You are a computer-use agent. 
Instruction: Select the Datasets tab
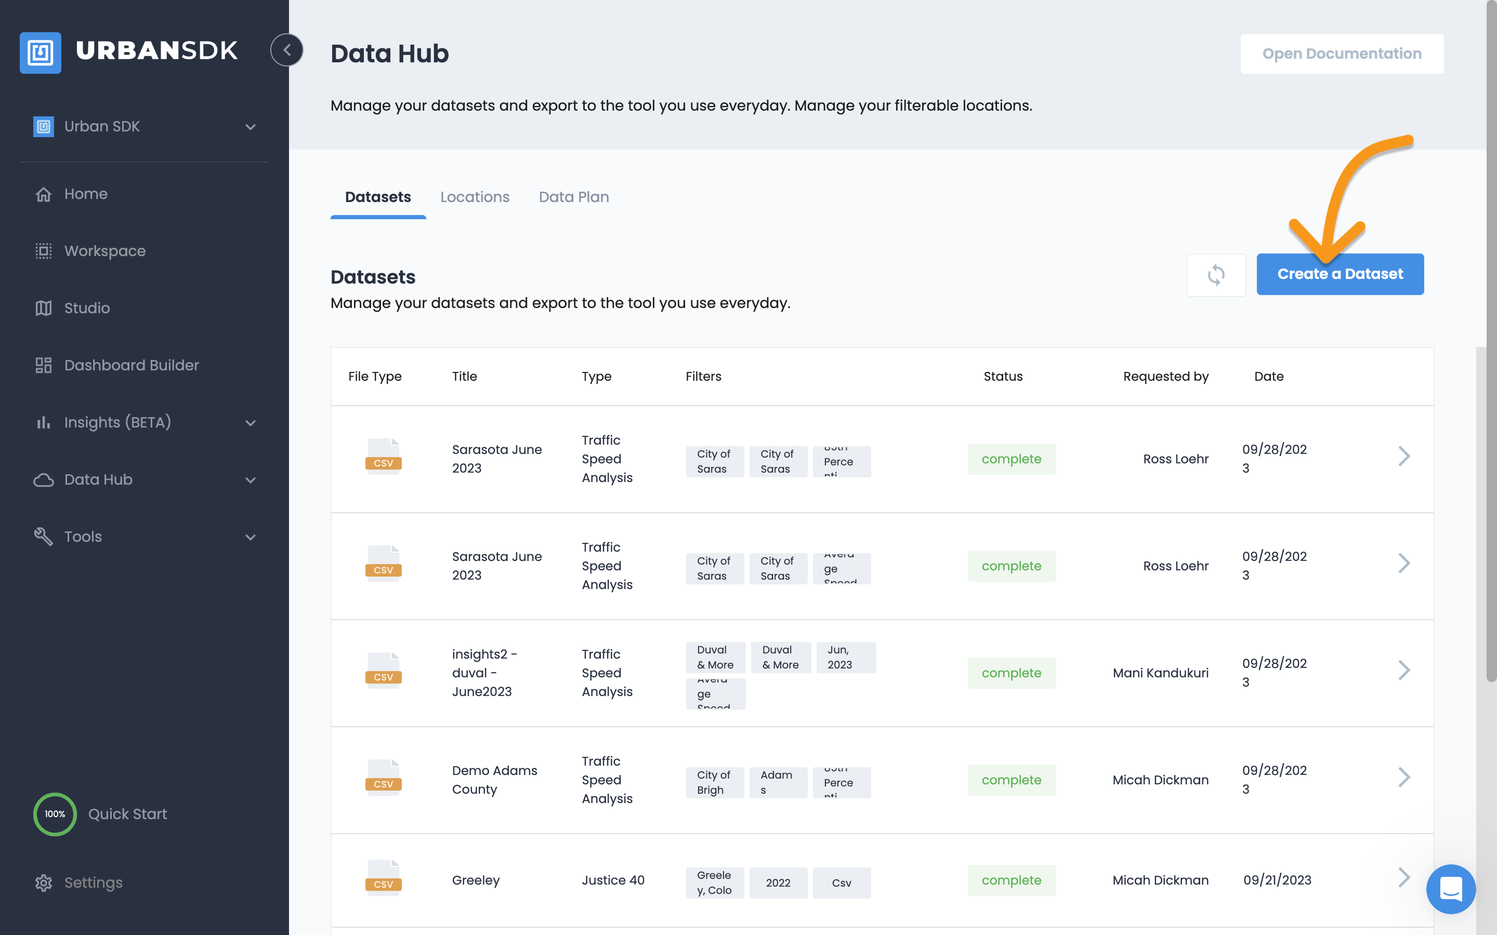click(x=378, y=197)
